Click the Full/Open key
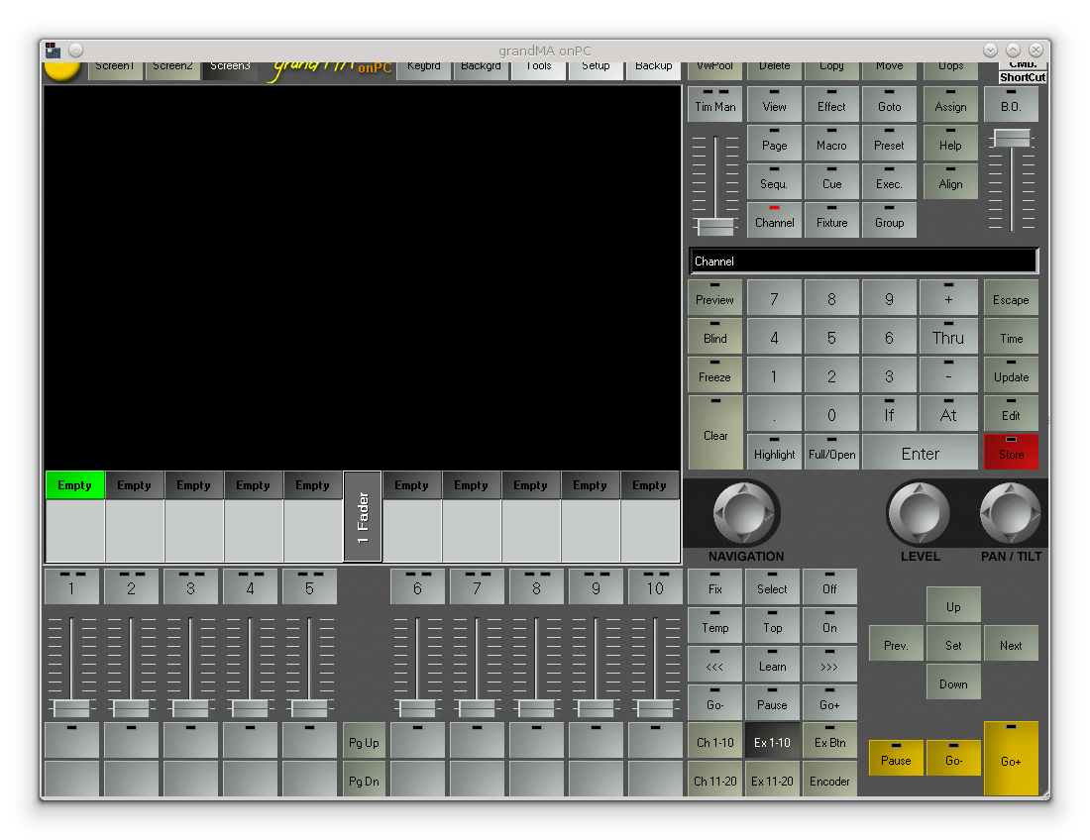1090x840 pixels. tap(831, 453)
